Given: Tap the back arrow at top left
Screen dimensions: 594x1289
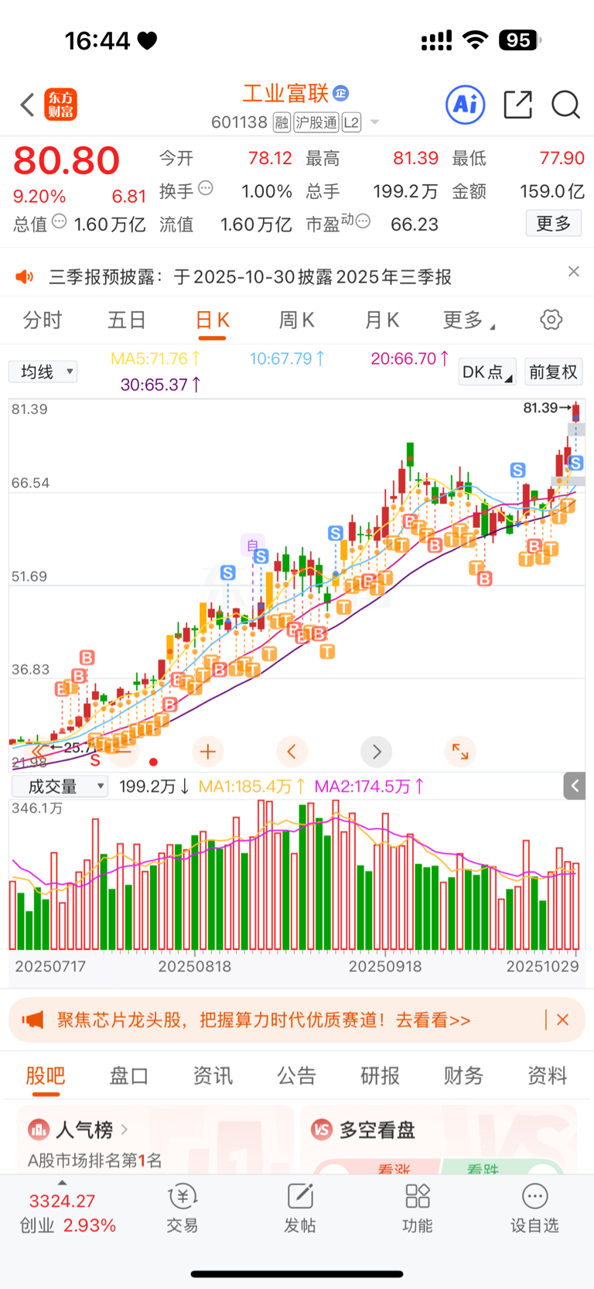Looking at the screenshot, I should [28, 105].
